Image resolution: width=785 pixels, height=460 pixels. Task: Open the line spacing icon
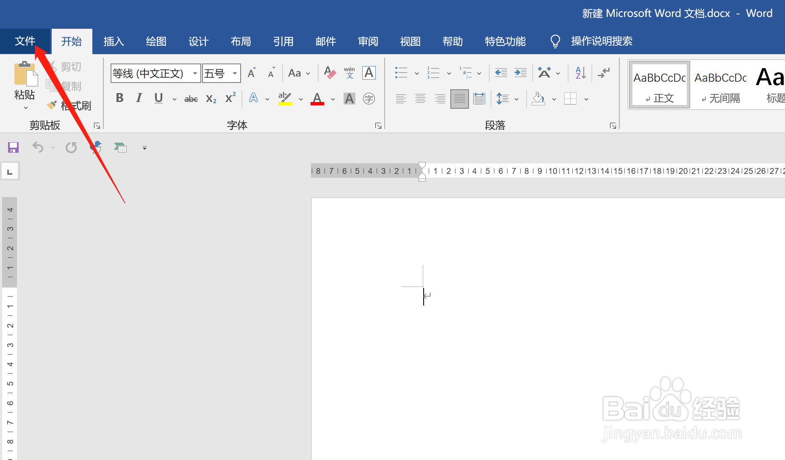503,99
